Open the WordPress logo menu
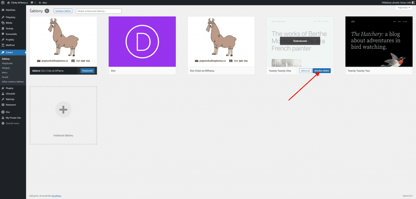 [x=3, y=2]
